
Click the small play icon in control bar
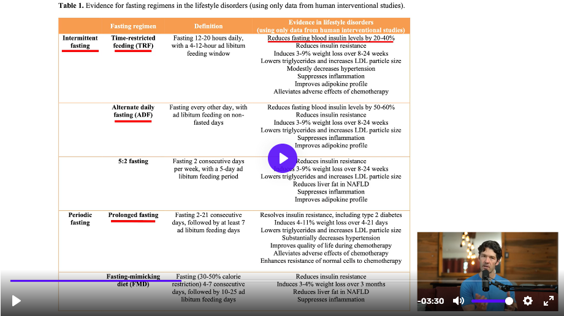point(17,300)
